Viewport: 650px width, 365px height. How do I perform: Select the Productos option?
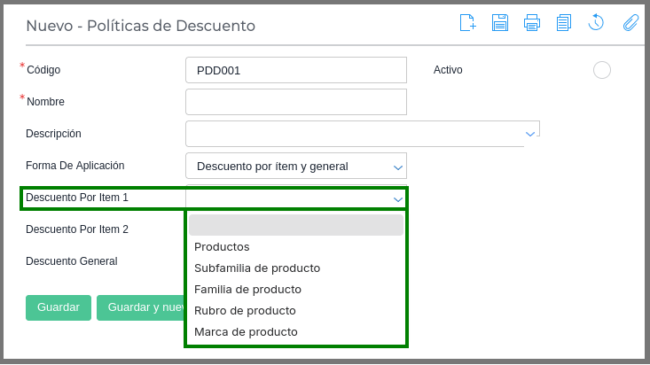tap(222, 247)
